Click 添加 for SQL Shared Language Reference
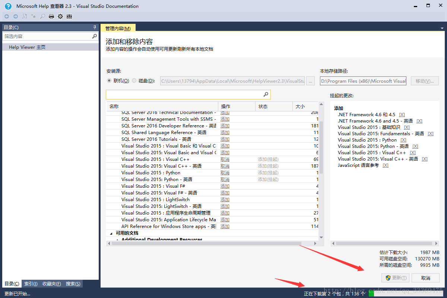This screenshot has width=447, height=298. [225, 133]
